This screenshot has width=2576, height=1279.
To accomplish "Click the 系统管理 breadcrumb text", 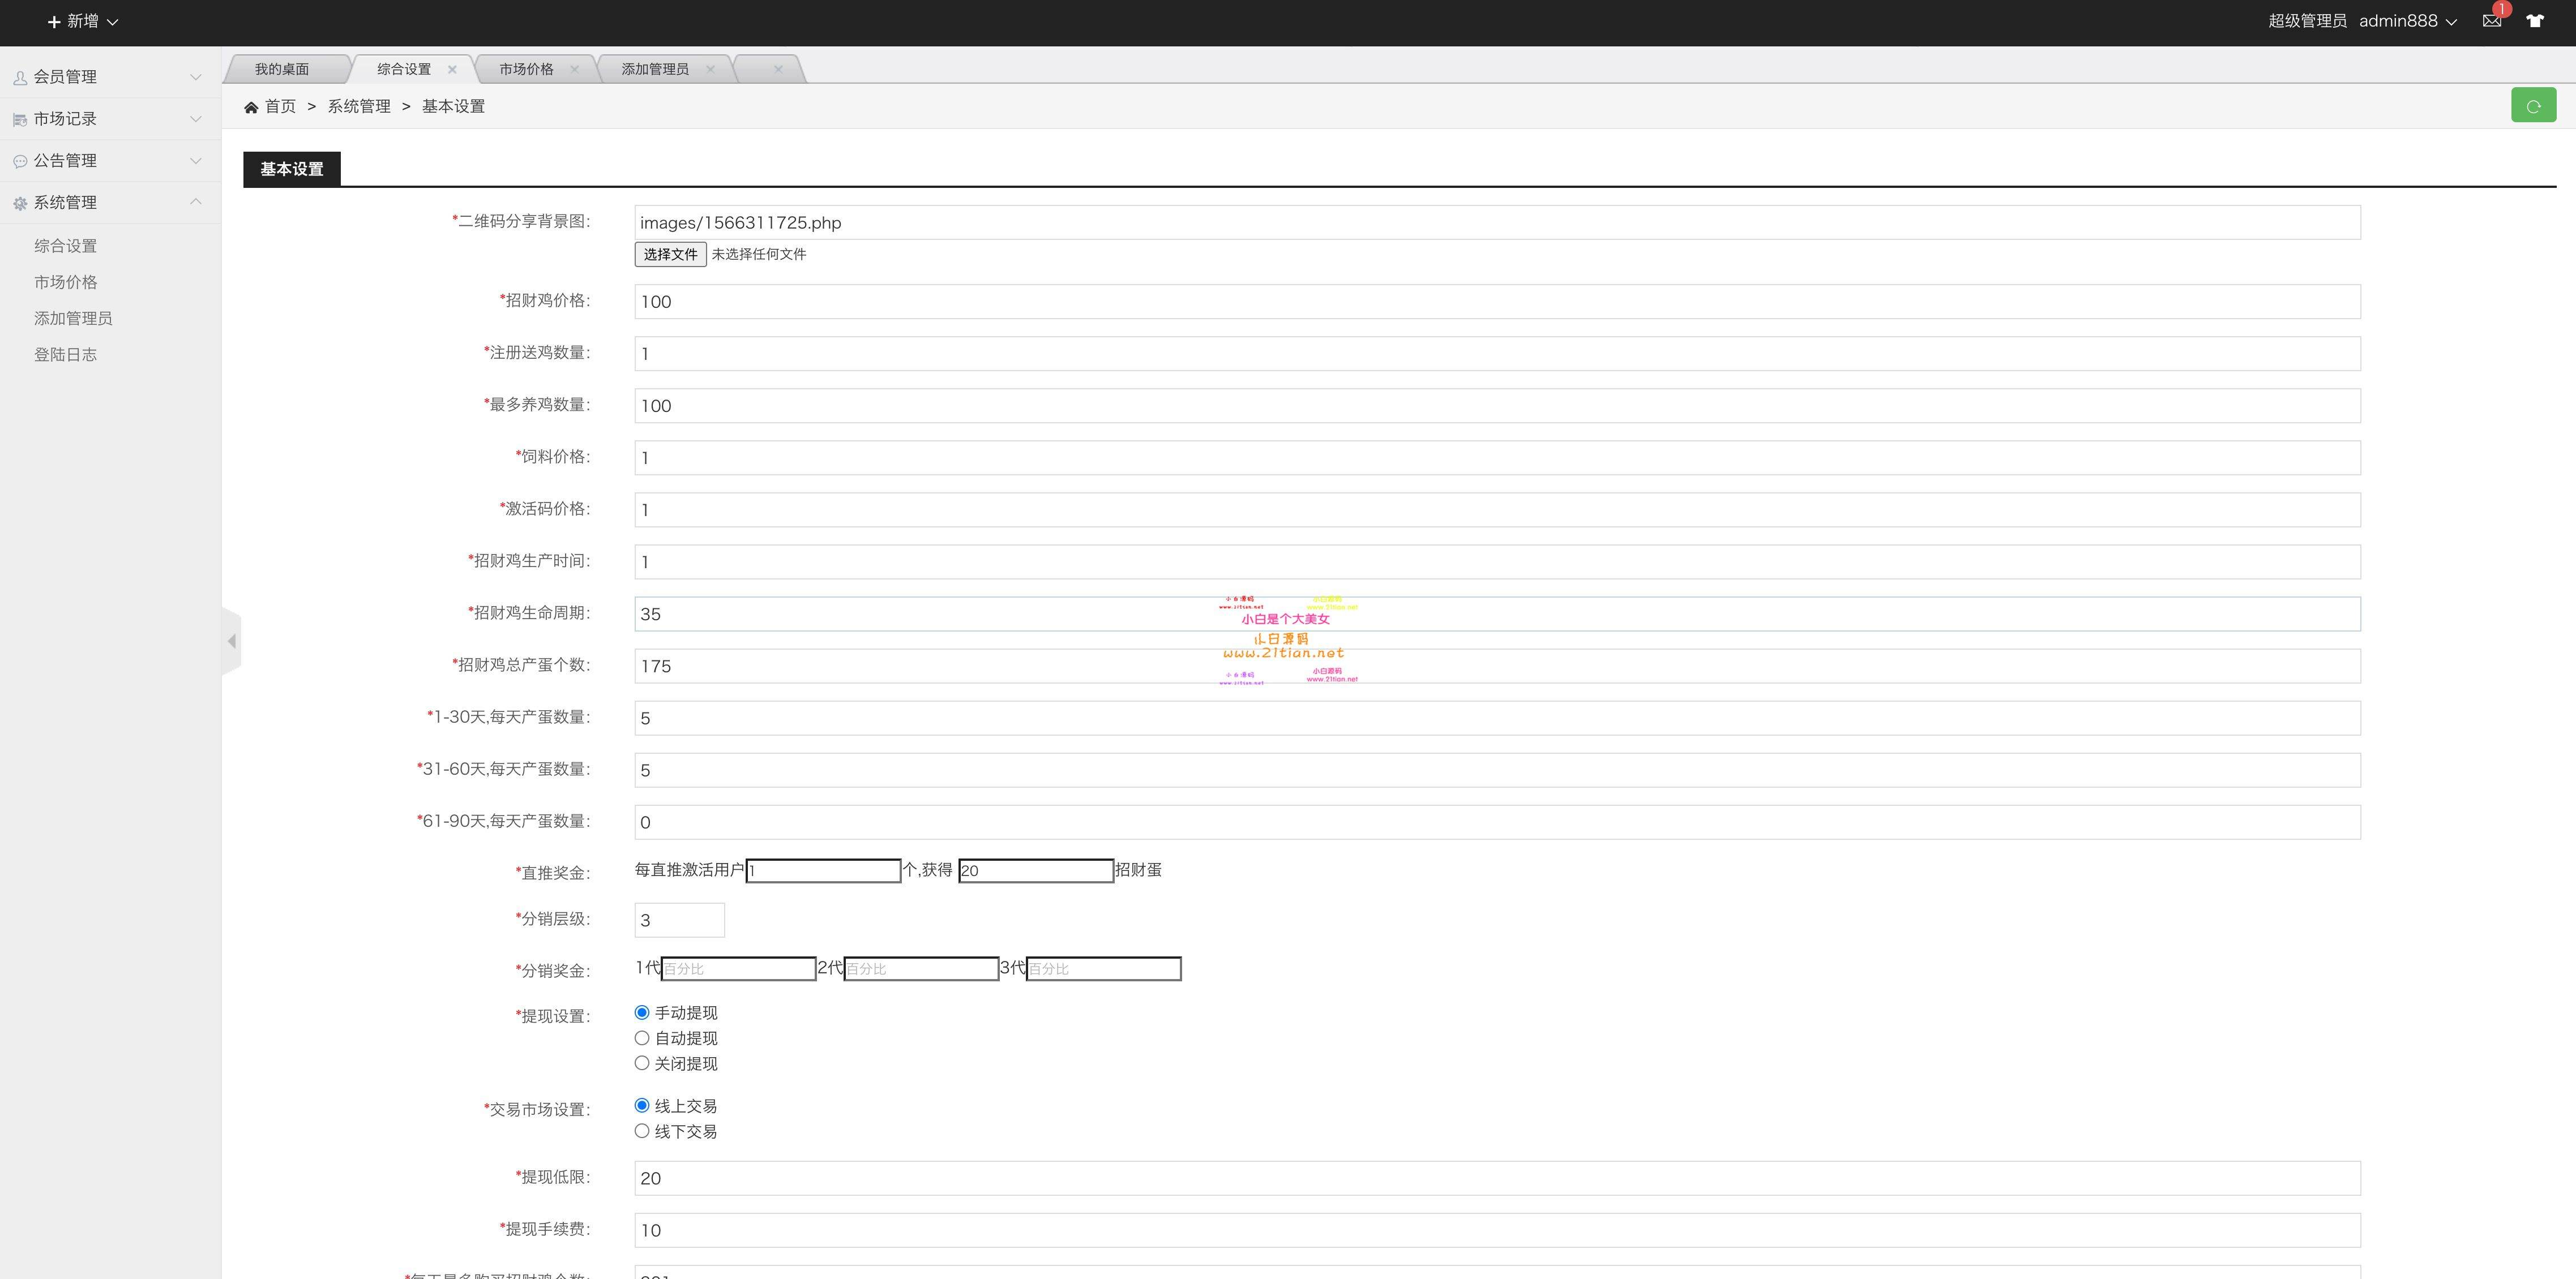I will point(359,107).
